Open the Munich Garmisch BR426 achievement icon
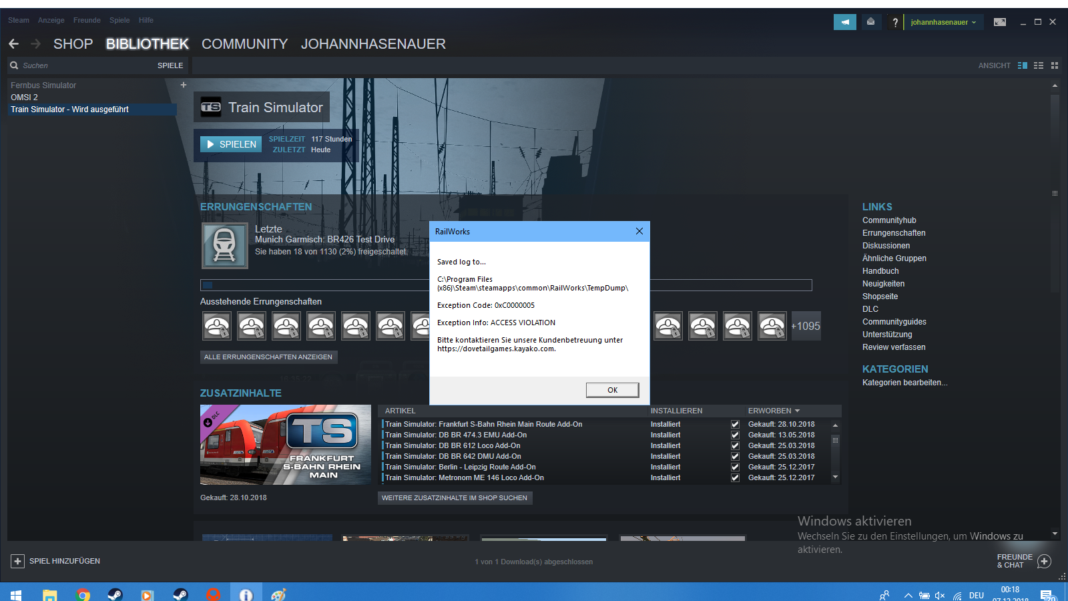 [225, 246]
